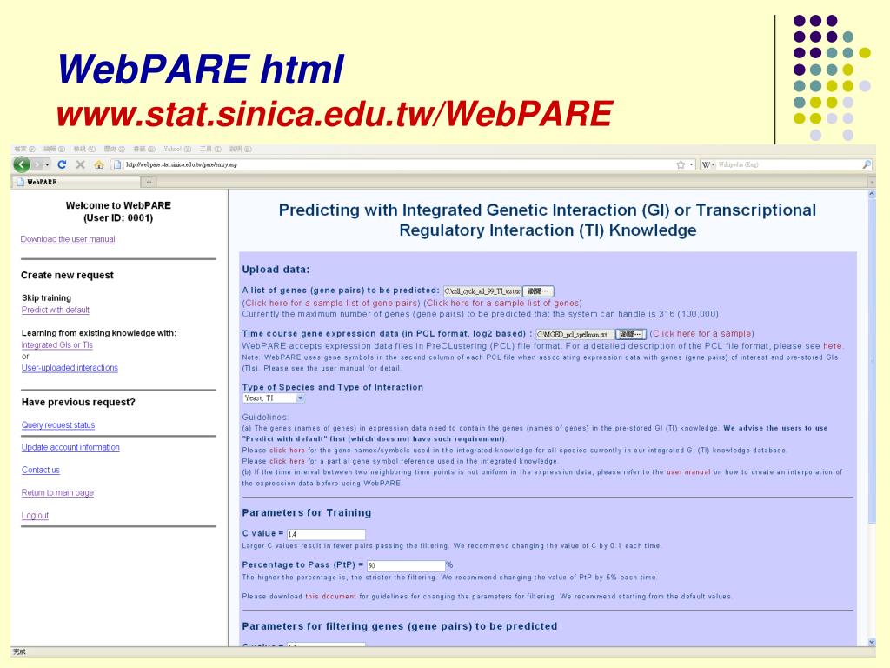The height and width of the screenshot is (668, 890).
Task: Open the dropdown arrow beside bookmark star
Action: tap(691, 164)
